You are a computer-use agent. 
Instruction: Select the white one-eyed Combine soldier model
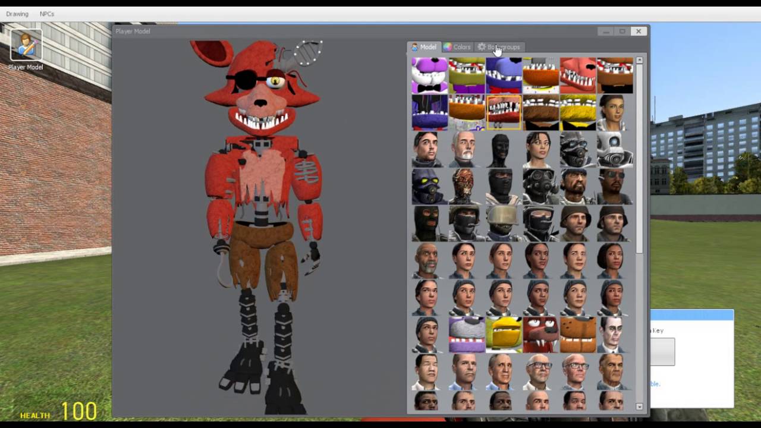(614, 149)
